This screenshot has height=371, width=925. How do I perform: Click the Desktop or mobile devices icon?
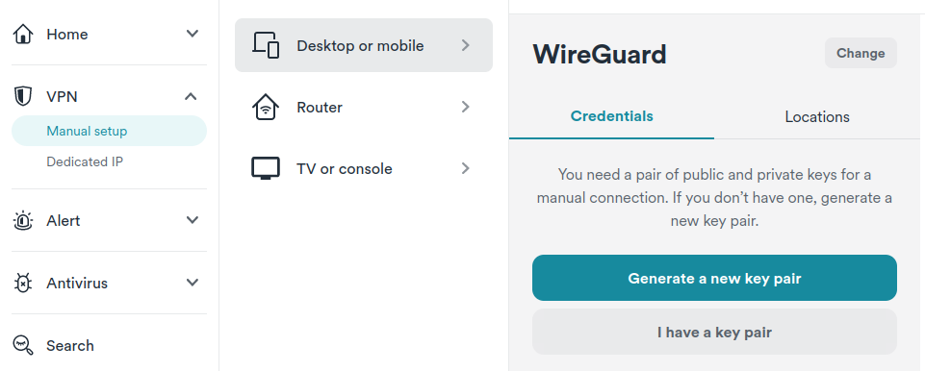pyautogui.click(x=266, y=45)
